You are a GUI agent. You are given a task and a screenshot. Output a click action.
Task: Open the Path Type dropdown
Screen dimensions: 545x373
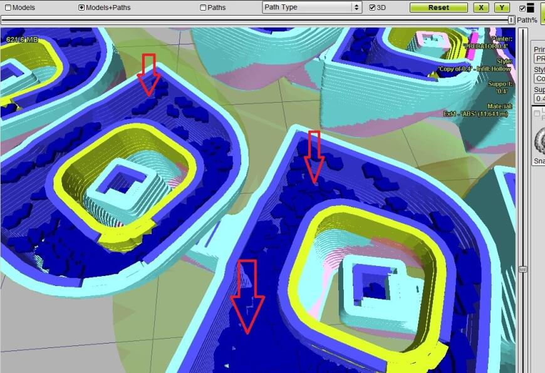tap(312, 8)
